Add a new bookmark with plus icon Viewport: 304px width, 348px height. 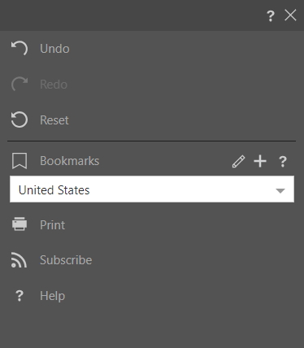coord(260,161)
